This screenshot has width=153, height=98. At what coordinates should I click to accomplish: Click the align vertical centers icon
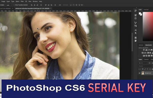49,5
